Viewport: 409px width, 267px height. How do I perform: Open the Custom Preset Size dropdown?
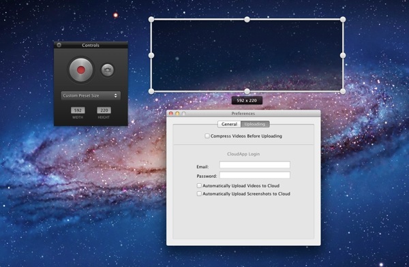[x=91, y=95]
